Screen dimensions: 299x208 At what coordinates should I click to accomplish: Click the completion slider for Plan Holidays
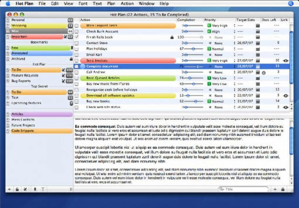pos(193,49)
